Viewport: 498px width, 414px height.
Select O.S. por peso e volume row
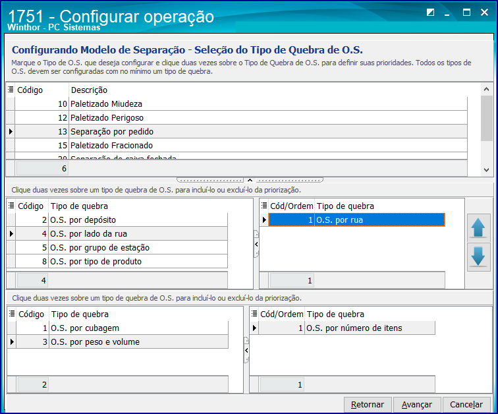pyautogui.click(x=123, y=342)
